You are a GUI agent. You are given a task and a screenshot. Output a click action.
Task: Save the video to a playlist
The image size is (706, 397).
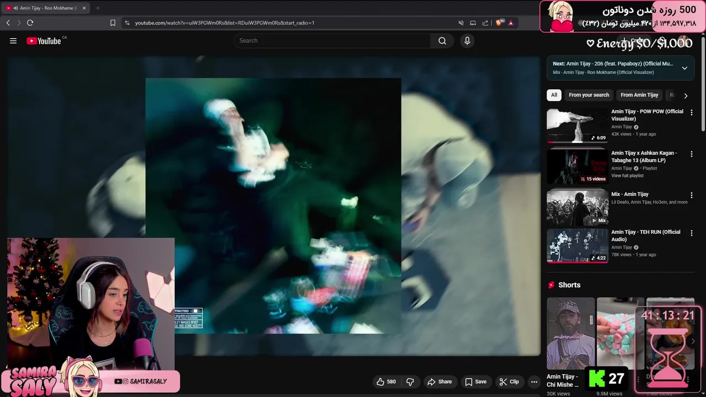pos(475,382)
